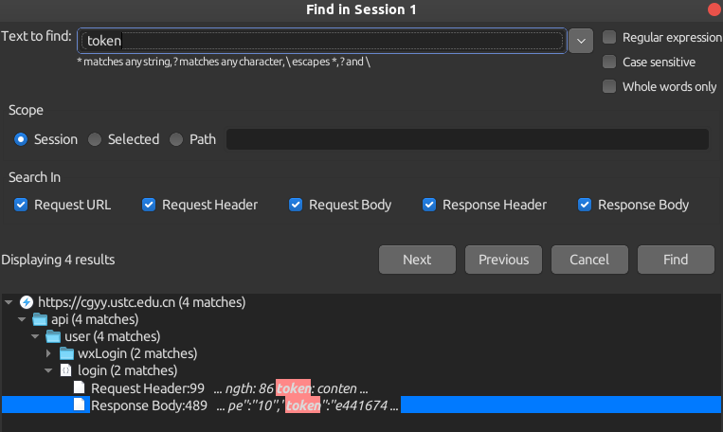Collapse the login tree node
The width and height of the screenshot is (723, 432).
click(47, 370)
